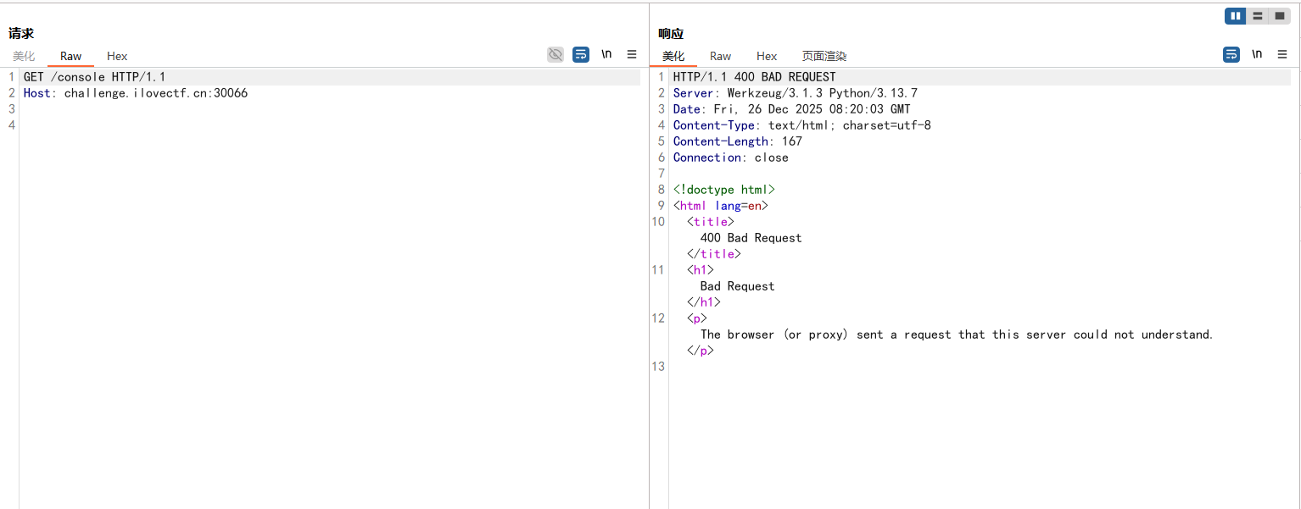Click the Host header line in request
1301x509 pixels.
(x=136, y=93)
